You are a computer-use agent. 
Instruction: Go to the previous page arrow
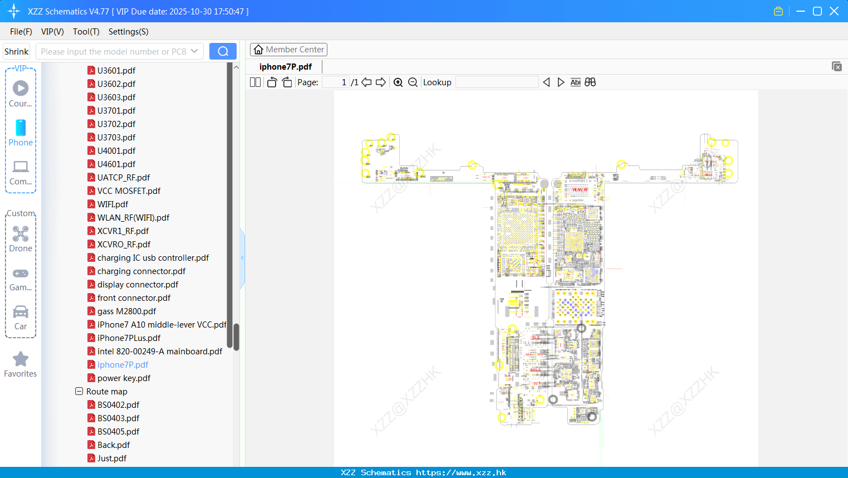366,82
